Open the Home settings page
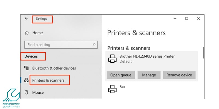This screenshot has width=219, height=109. [x=38, y=33]
